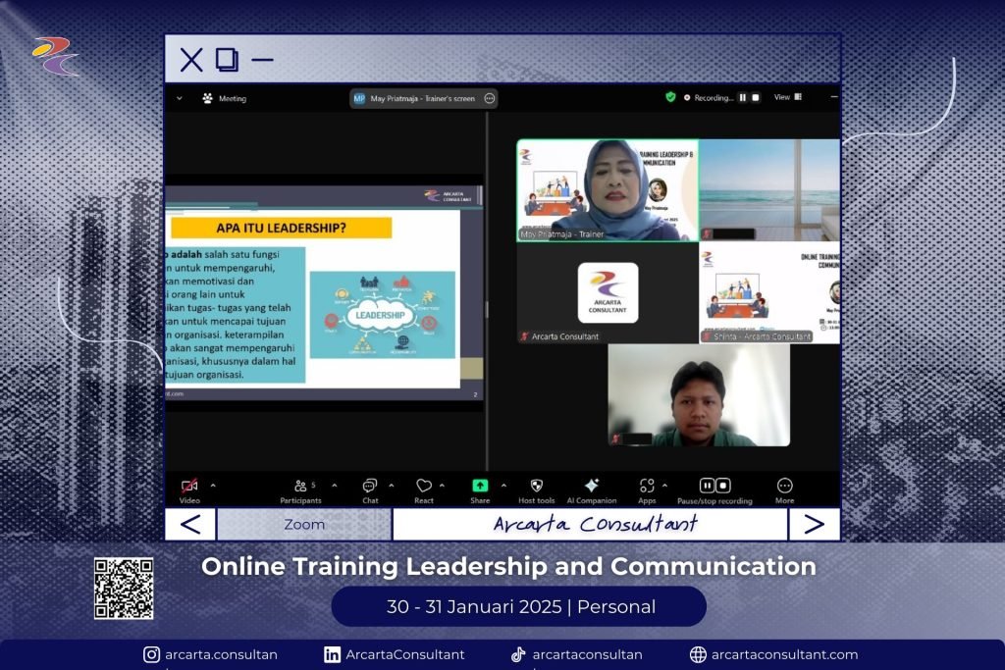Open Host tools shield icon
This screenshot has width=1005, height=670.
(x=537, y=487)
